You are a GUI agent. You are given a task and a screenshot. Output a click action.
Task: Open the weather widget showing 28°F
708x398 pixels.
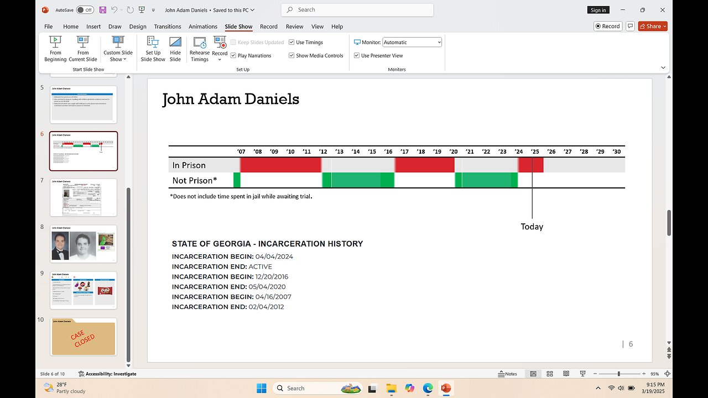pyautogui.click(x=64, y=388)
